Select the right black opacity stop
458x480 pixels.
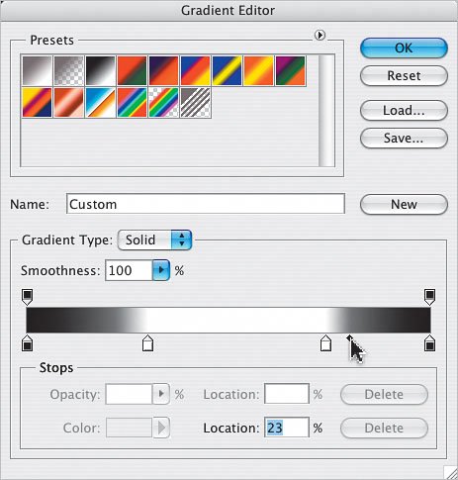(x=429, y=297)
